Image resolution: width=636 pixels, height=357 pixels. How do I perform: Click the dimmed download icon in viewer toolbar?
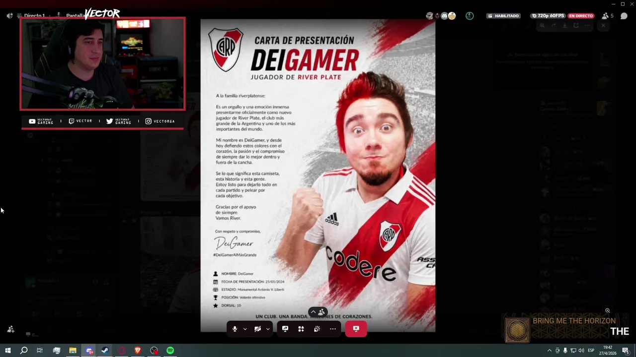tap(564, 25)
